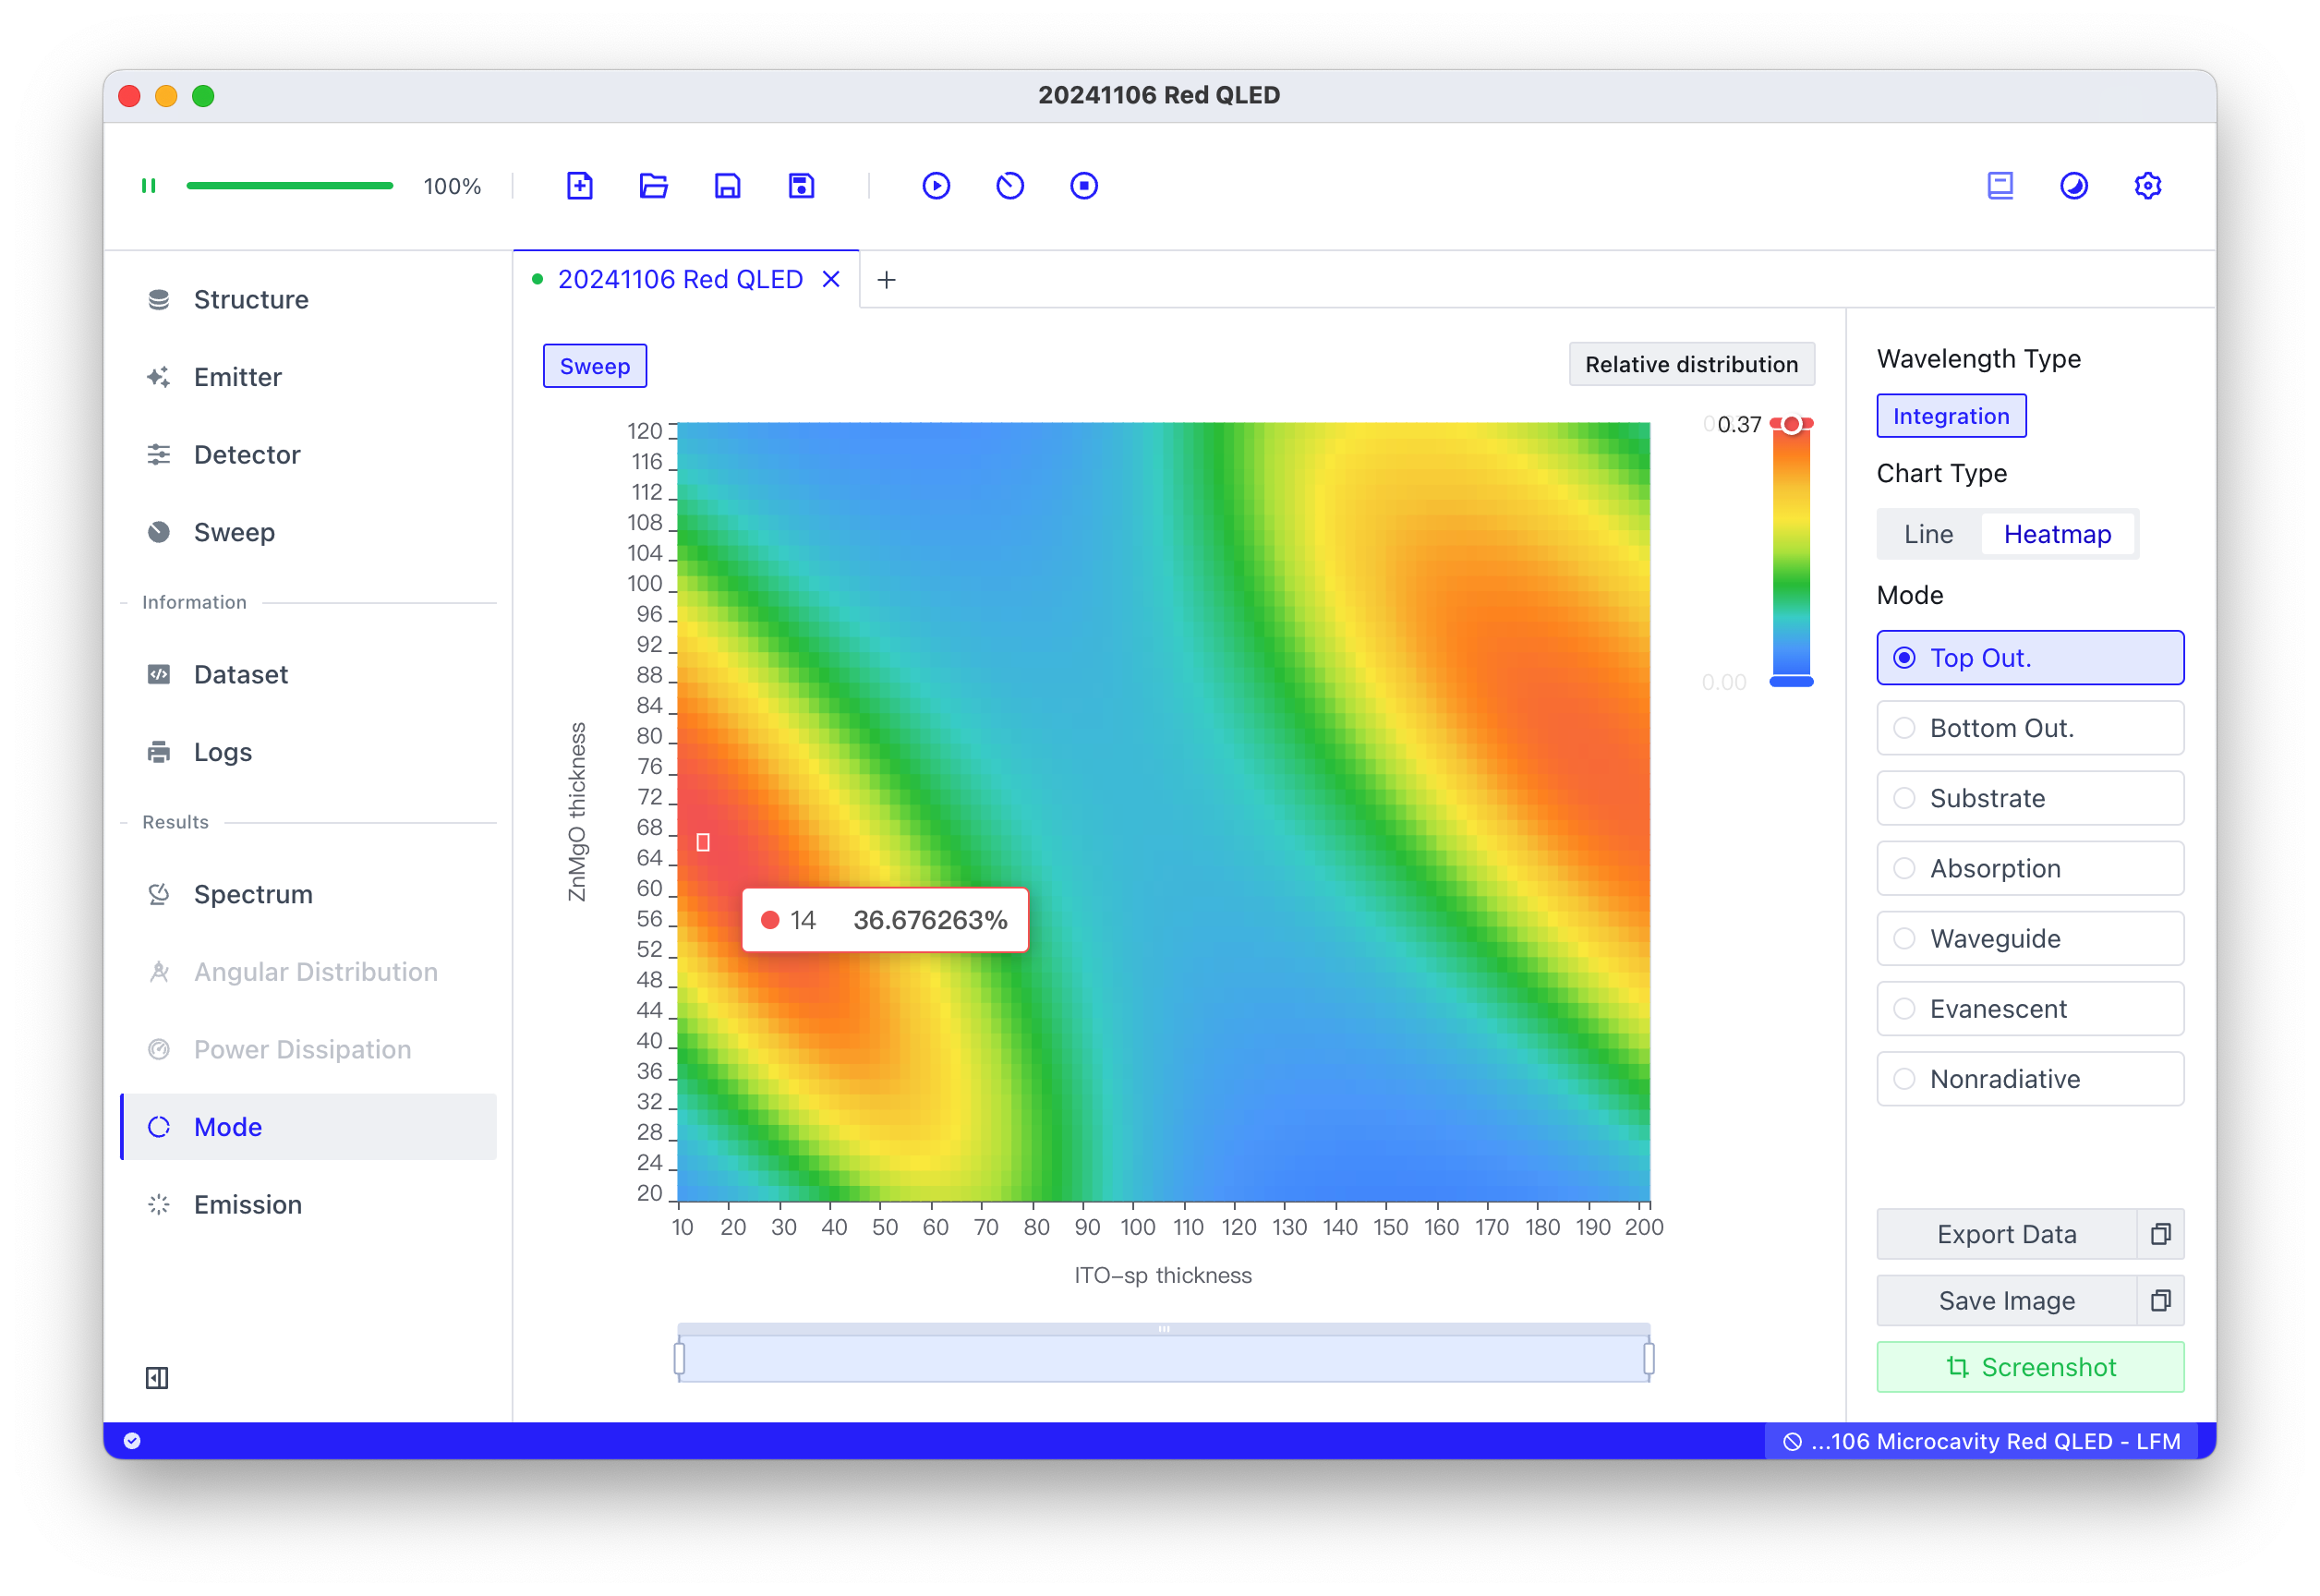2320x1596 pixels.
Task: Click the timer run icon
Action: coord(1011,186)
